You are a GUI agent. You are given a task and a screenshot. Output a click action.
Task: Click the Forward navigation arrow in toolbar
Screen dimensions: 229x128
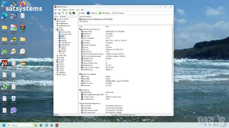(x=59, y=13)
